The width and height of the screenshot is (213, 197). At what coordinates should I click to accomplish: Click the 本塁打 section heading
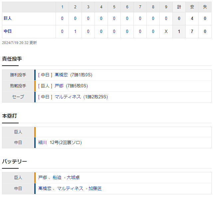pyautogui.click(x=10, y=116)
